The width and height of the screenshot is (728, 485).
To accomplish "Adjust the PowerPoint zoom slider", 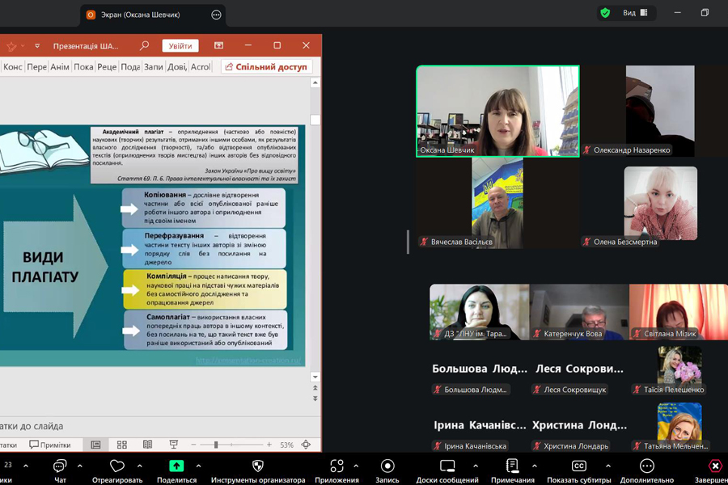I will (x=216, y=445).
